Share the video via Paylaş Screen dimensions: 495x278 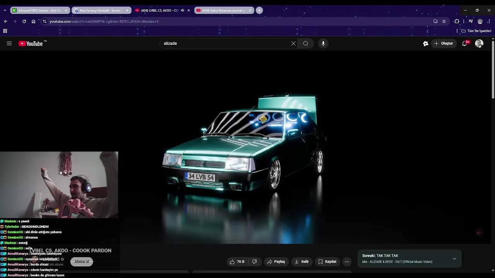tap(276, 262)
